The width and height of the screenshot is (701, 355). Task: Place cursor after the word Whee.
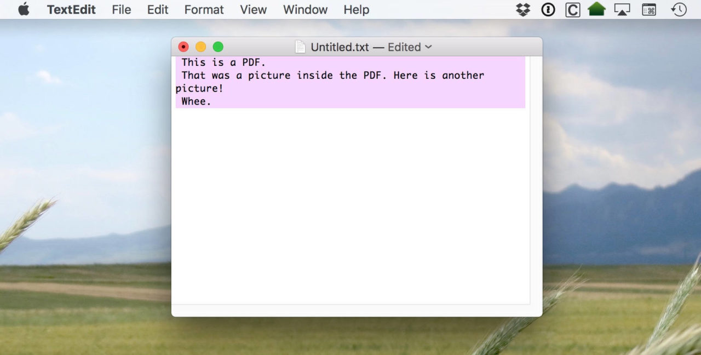coord(212,101)
